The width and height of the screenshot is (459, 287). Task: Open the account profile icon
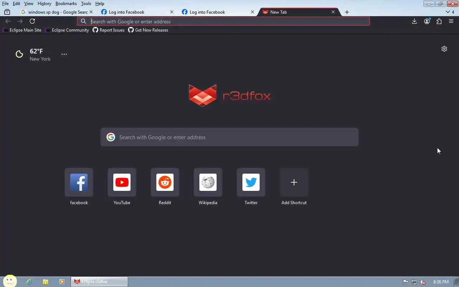coord(427,22)
